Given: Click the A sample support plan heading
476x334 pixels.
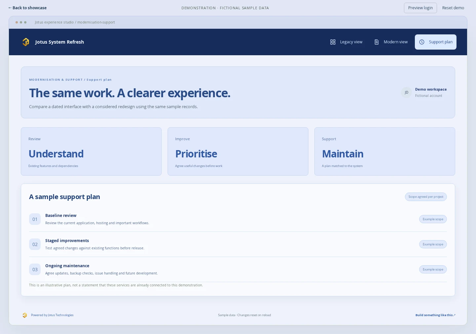Looking at the screenshot, I should [x=64, y=197].
